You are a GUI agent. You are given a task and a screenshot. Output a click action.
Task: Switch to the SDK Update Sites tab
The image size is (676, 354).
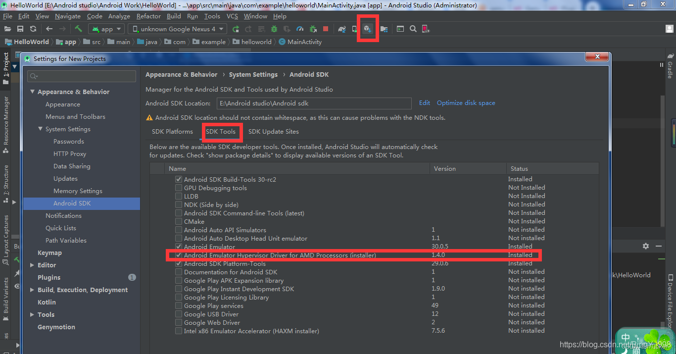(x=274, y=131)
